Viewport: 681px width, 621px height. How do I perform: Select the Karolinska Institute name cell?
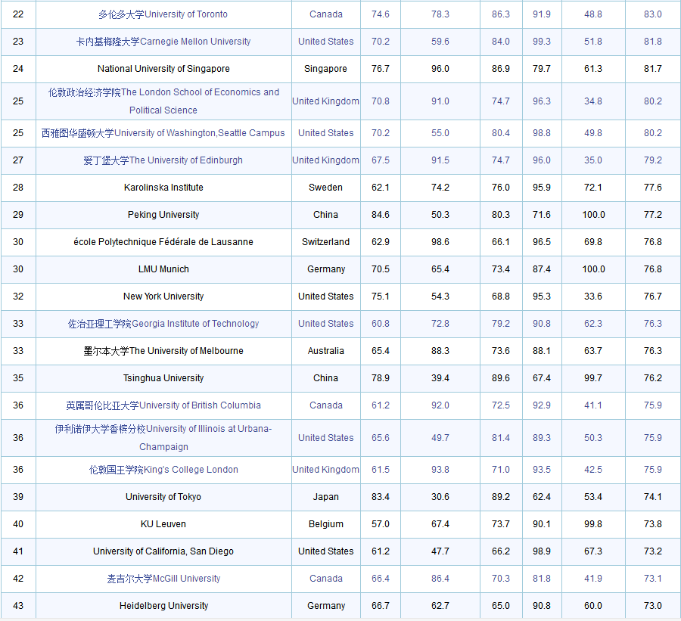[163, 188]
